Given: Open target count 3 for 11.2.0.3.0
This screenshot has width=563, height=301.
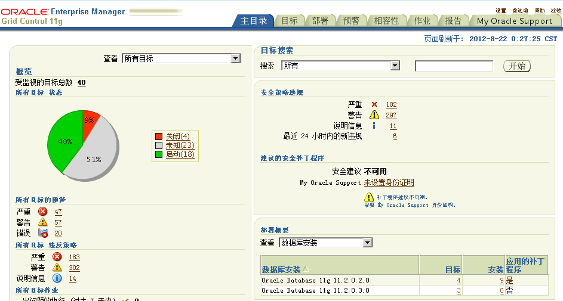Looking at the screenshot, I should coord(459,290).
